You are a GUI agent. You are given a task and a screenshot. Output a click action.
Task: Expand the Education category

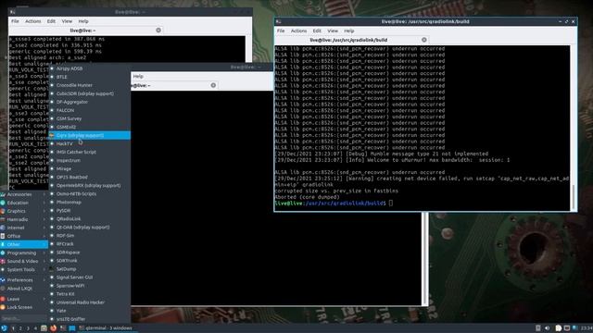pyautogui.click(x=24, y=203)
